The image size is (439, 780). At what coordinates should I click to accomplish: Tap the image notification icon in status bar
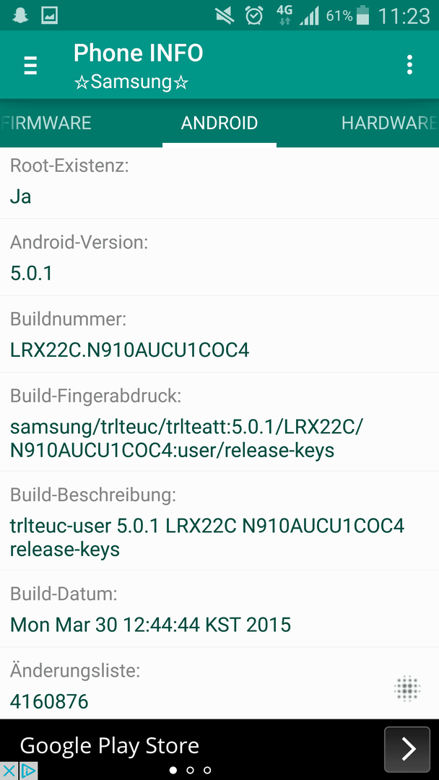49,15
